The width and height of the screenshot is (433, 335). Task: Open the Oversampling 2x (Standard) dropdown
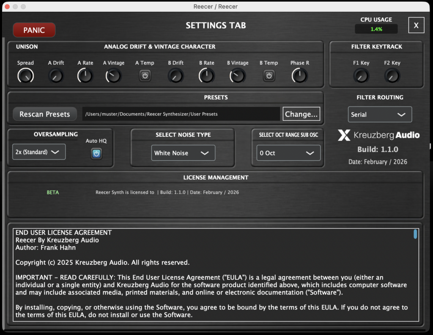[x=39, y=152]
